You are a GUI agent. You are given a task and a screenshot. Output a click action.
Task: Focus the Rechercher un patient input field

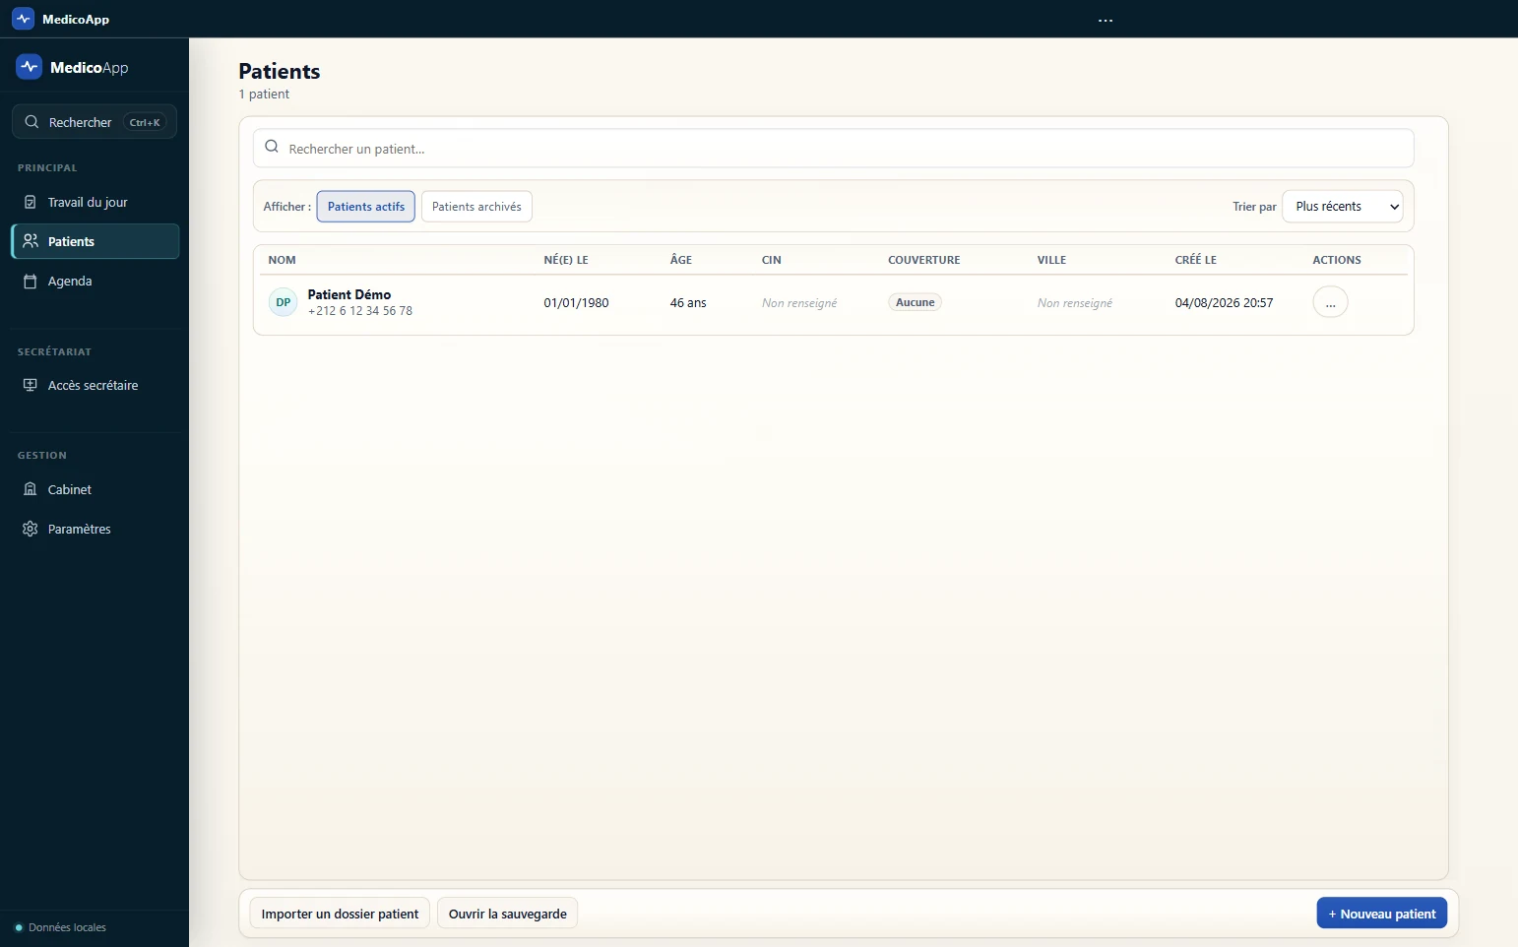tap(834, 149)
